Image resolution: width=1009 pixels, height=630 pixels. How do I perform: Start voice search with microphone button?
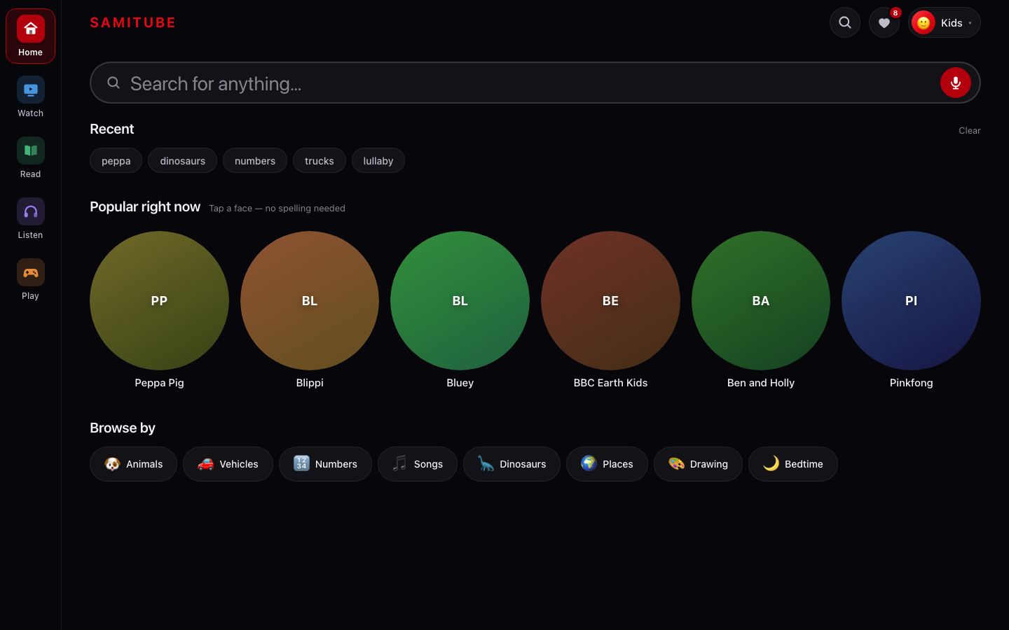(x=955, y=83)
